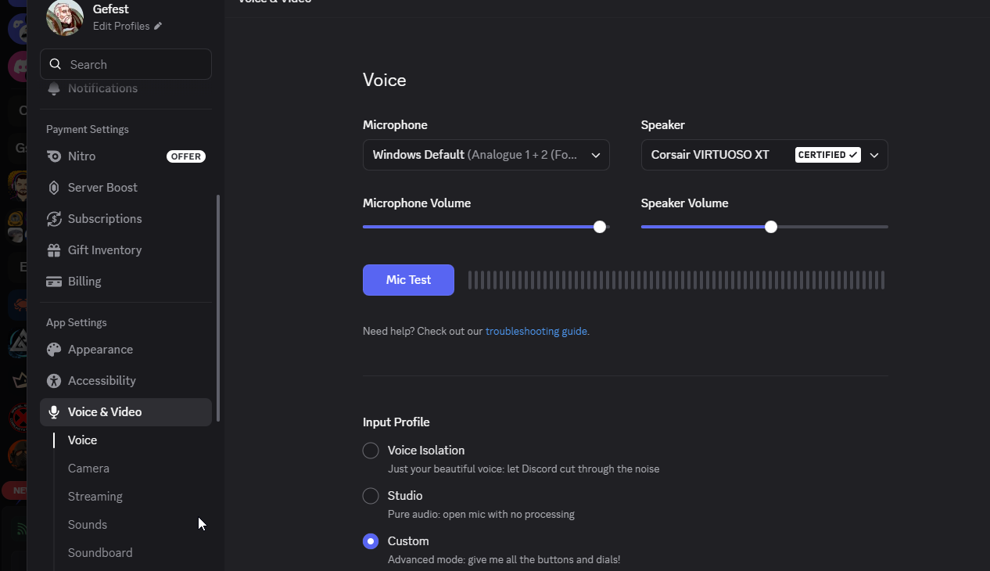This screenshot has height=571, width=990.
Task: Click the Subscriptions icon
Action: (x=54, y=219)
